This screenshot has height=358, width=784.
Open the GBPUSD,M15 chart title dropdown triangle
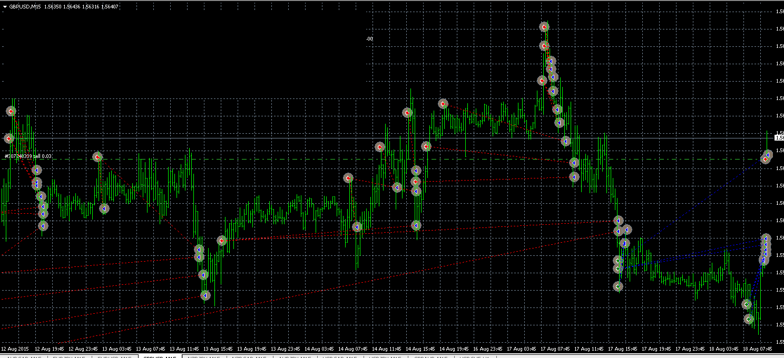(5, 7)
